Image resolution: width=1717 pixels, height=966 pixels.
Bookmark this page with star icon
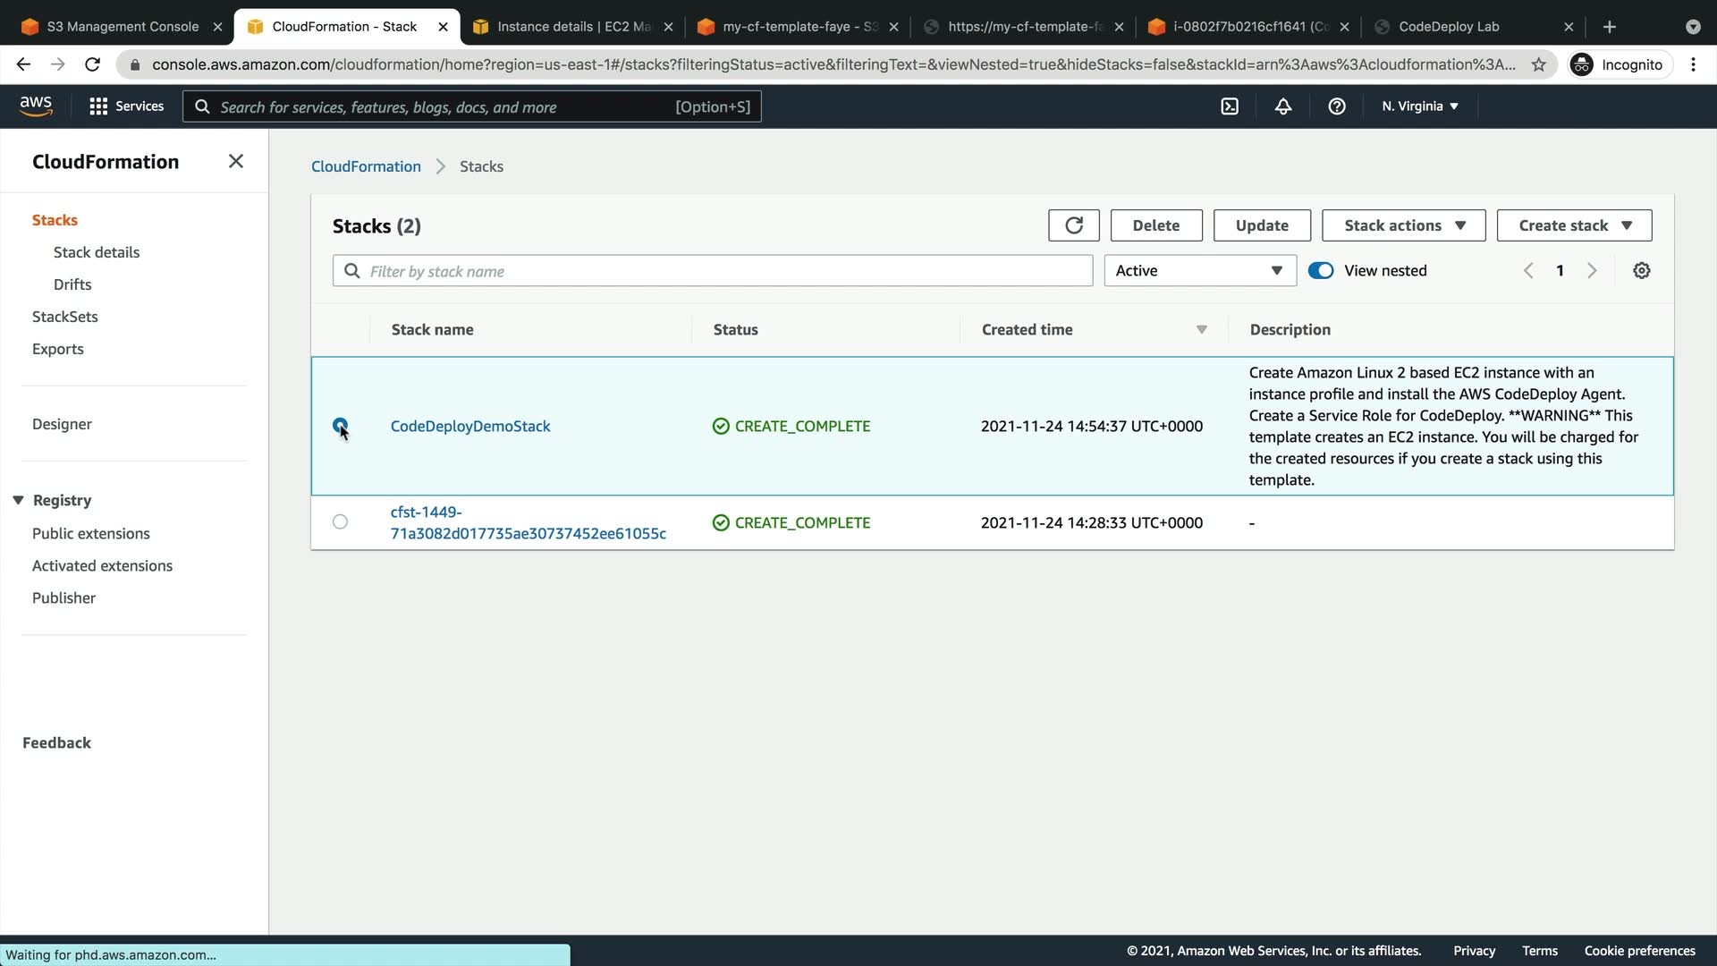[x=1538, y=64]
